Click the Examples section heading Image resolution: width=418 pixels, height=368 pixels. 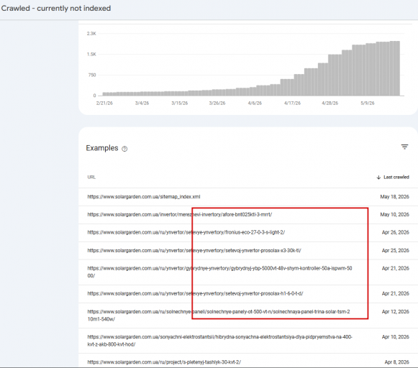102,148
